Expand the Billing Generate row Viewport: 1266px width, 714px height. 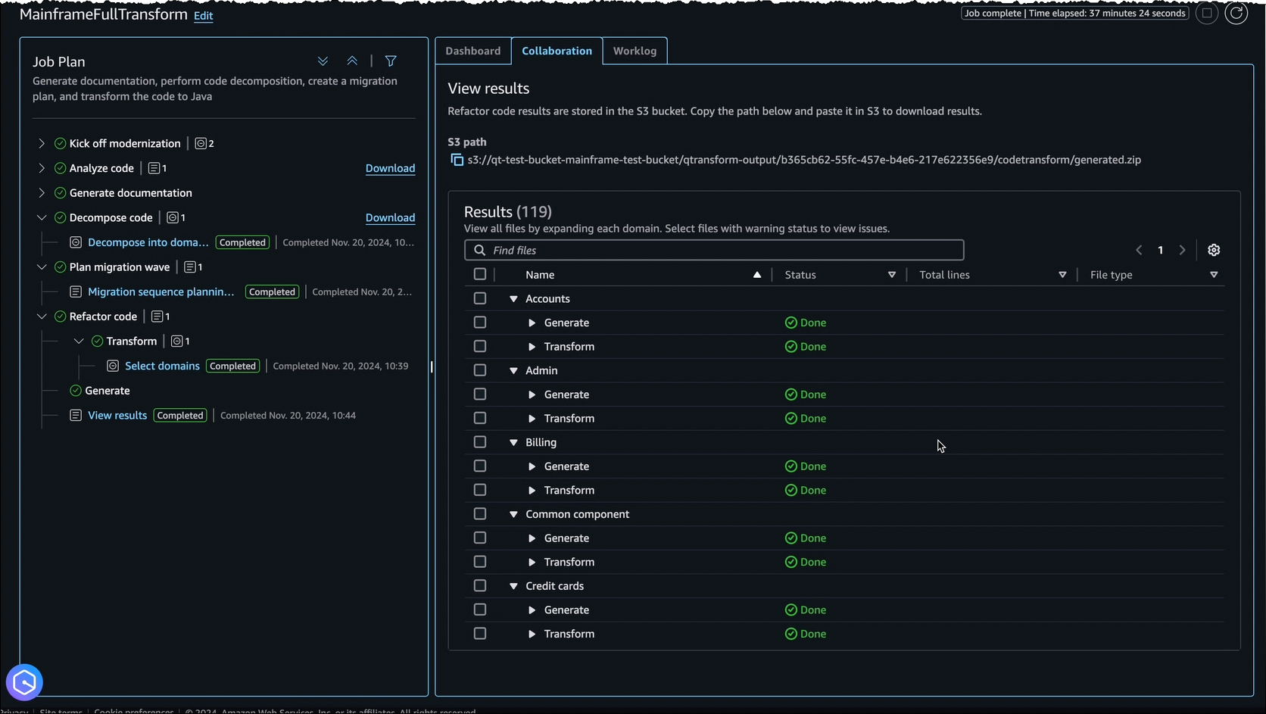tap(532, 466)
